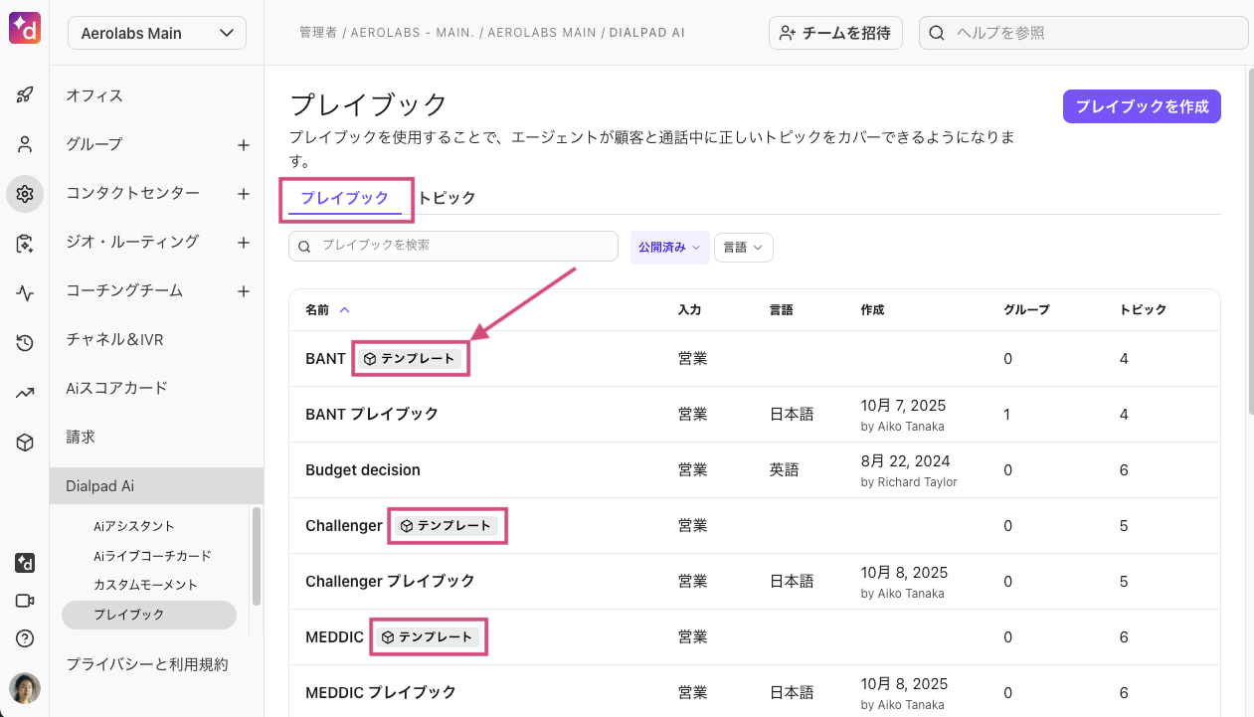Focus the ヘルプを参照 search field
Screen dimensions: 1254x717
click(x=1083, y=33)
